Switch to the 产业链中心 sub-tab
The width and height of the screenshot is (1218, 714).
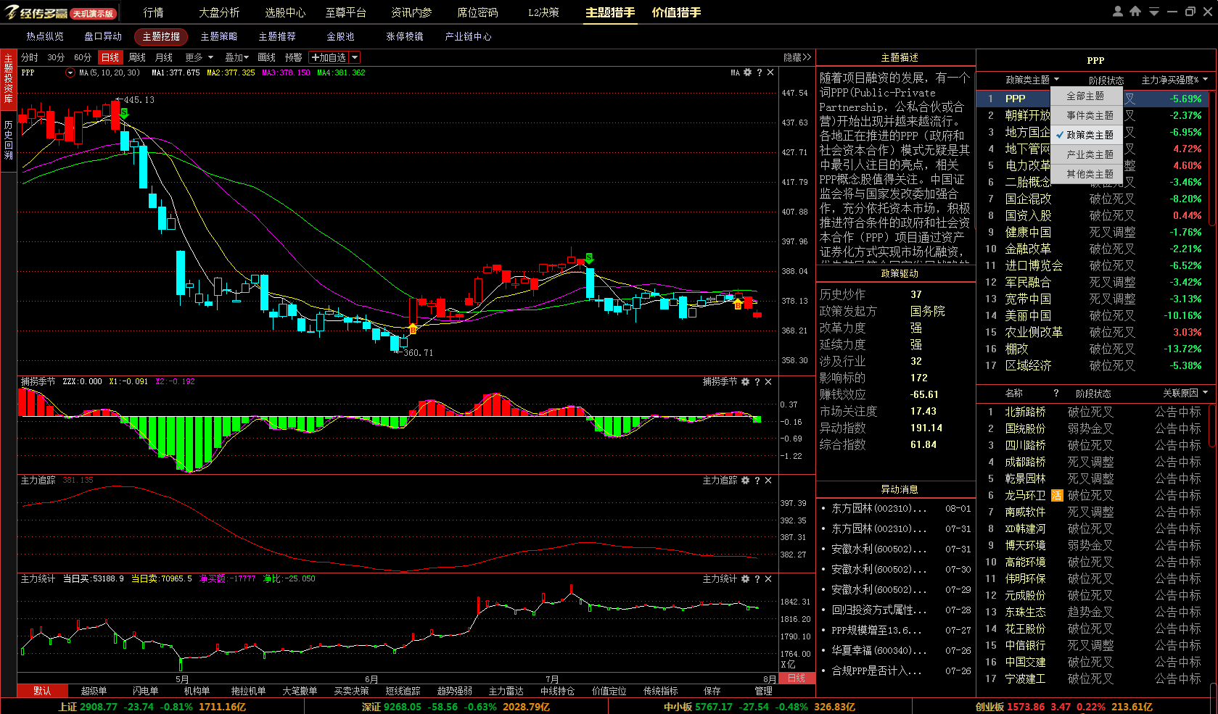[468, 36]
